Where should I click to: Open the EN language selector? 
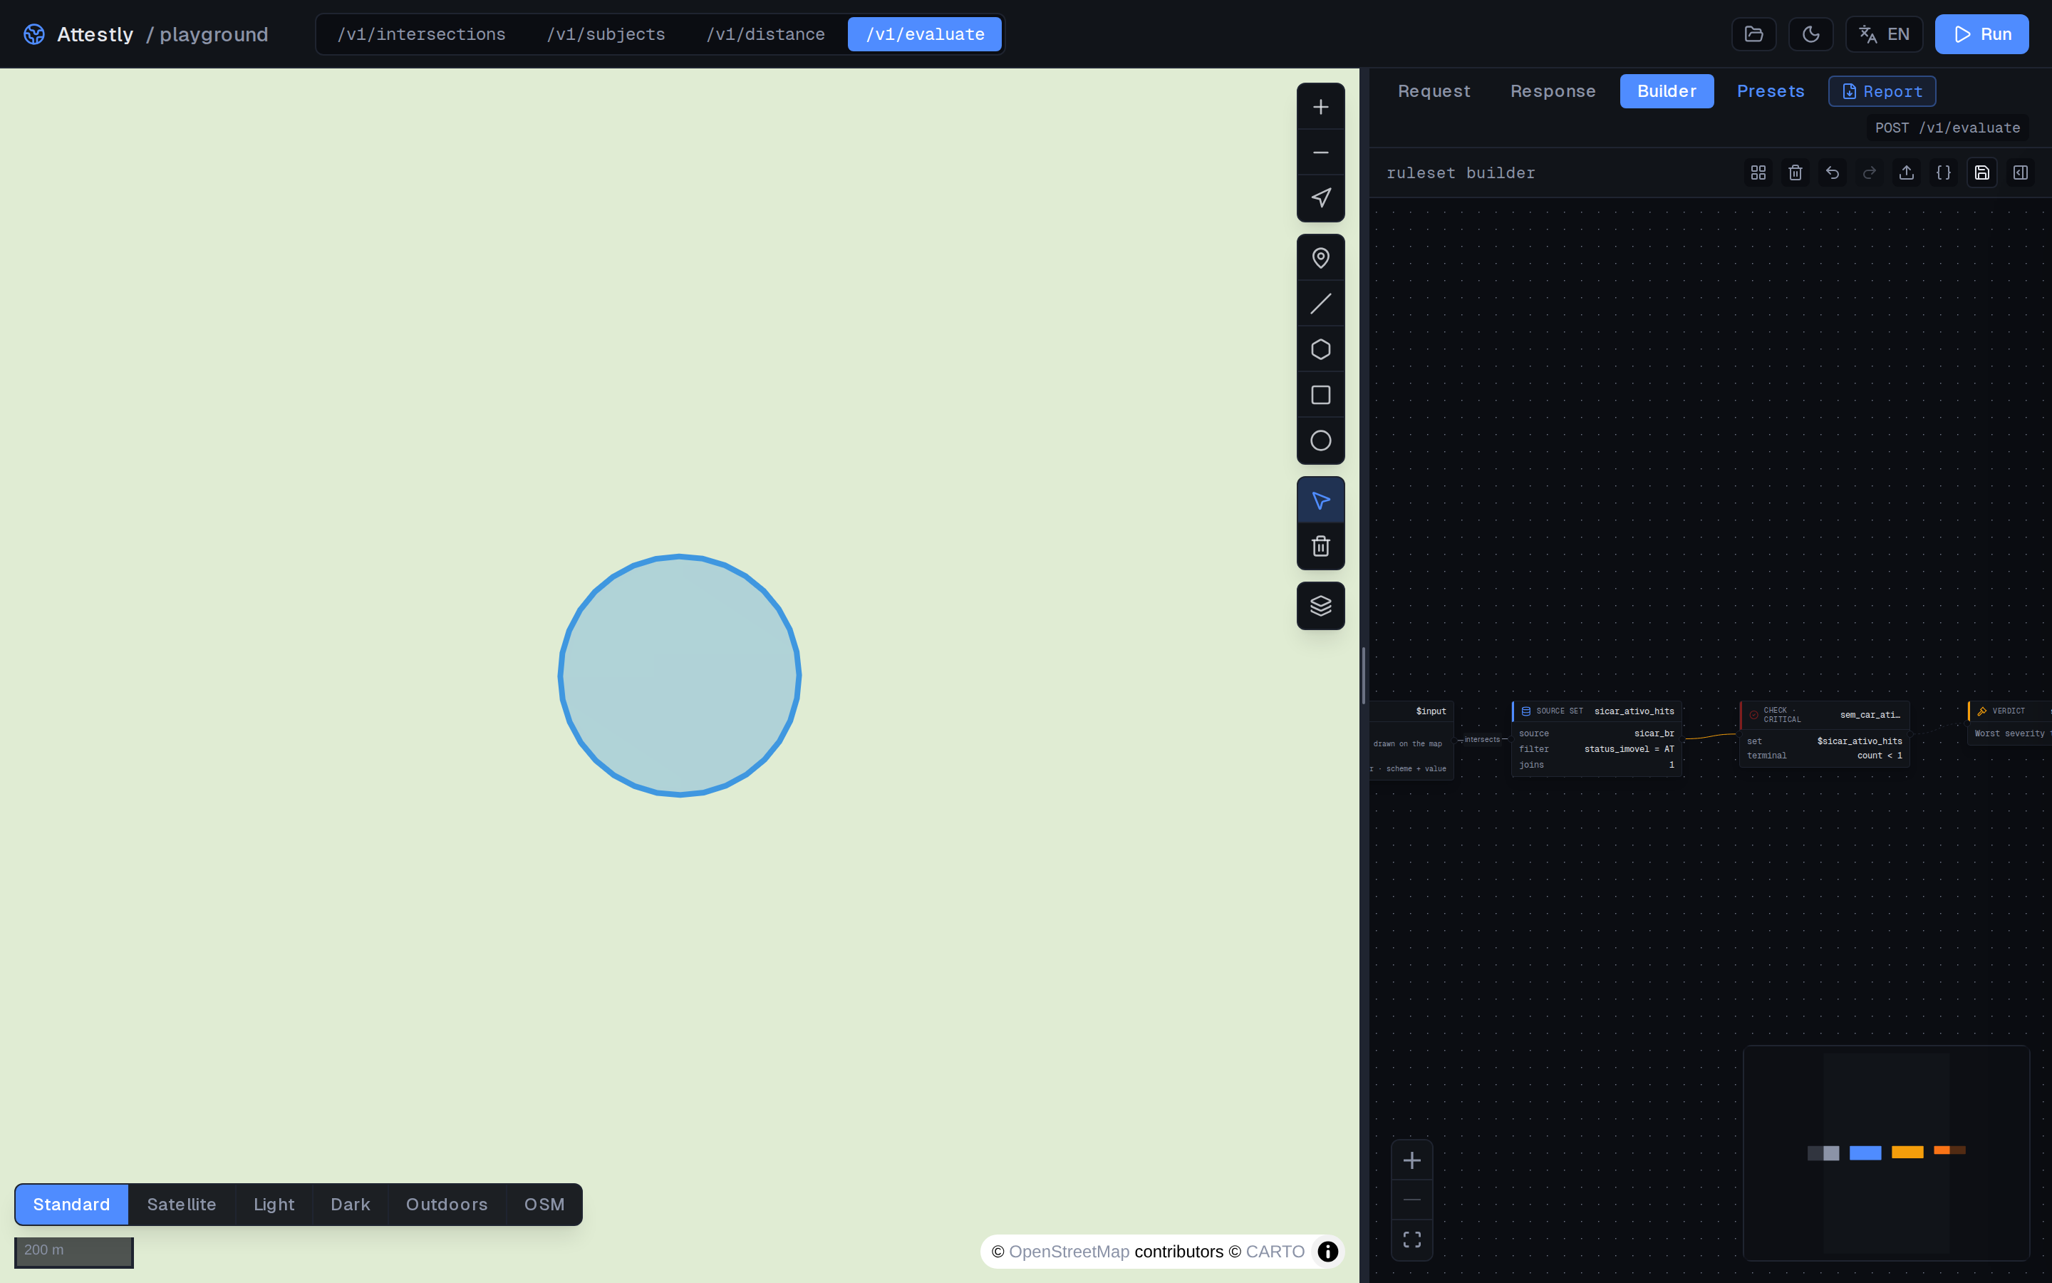coord(1884,34)
